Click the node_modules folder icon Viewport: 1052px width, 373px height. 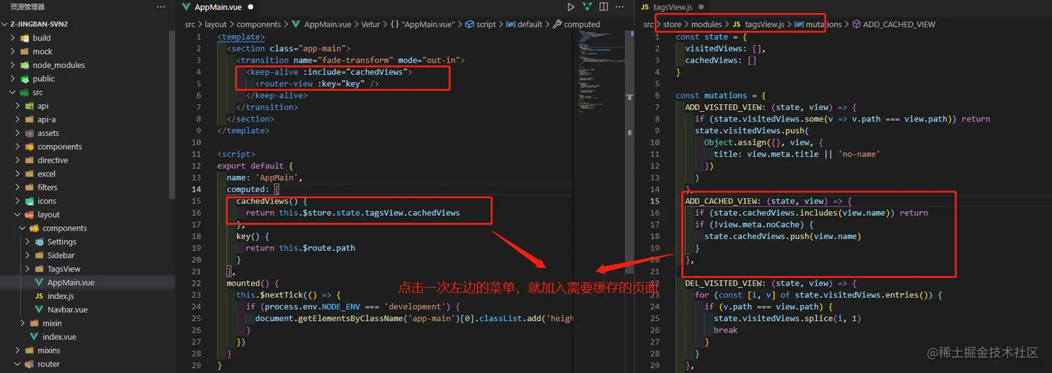(26, 65)
